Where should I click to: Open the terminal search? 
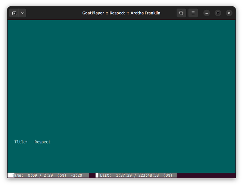(x=181, y=13)
